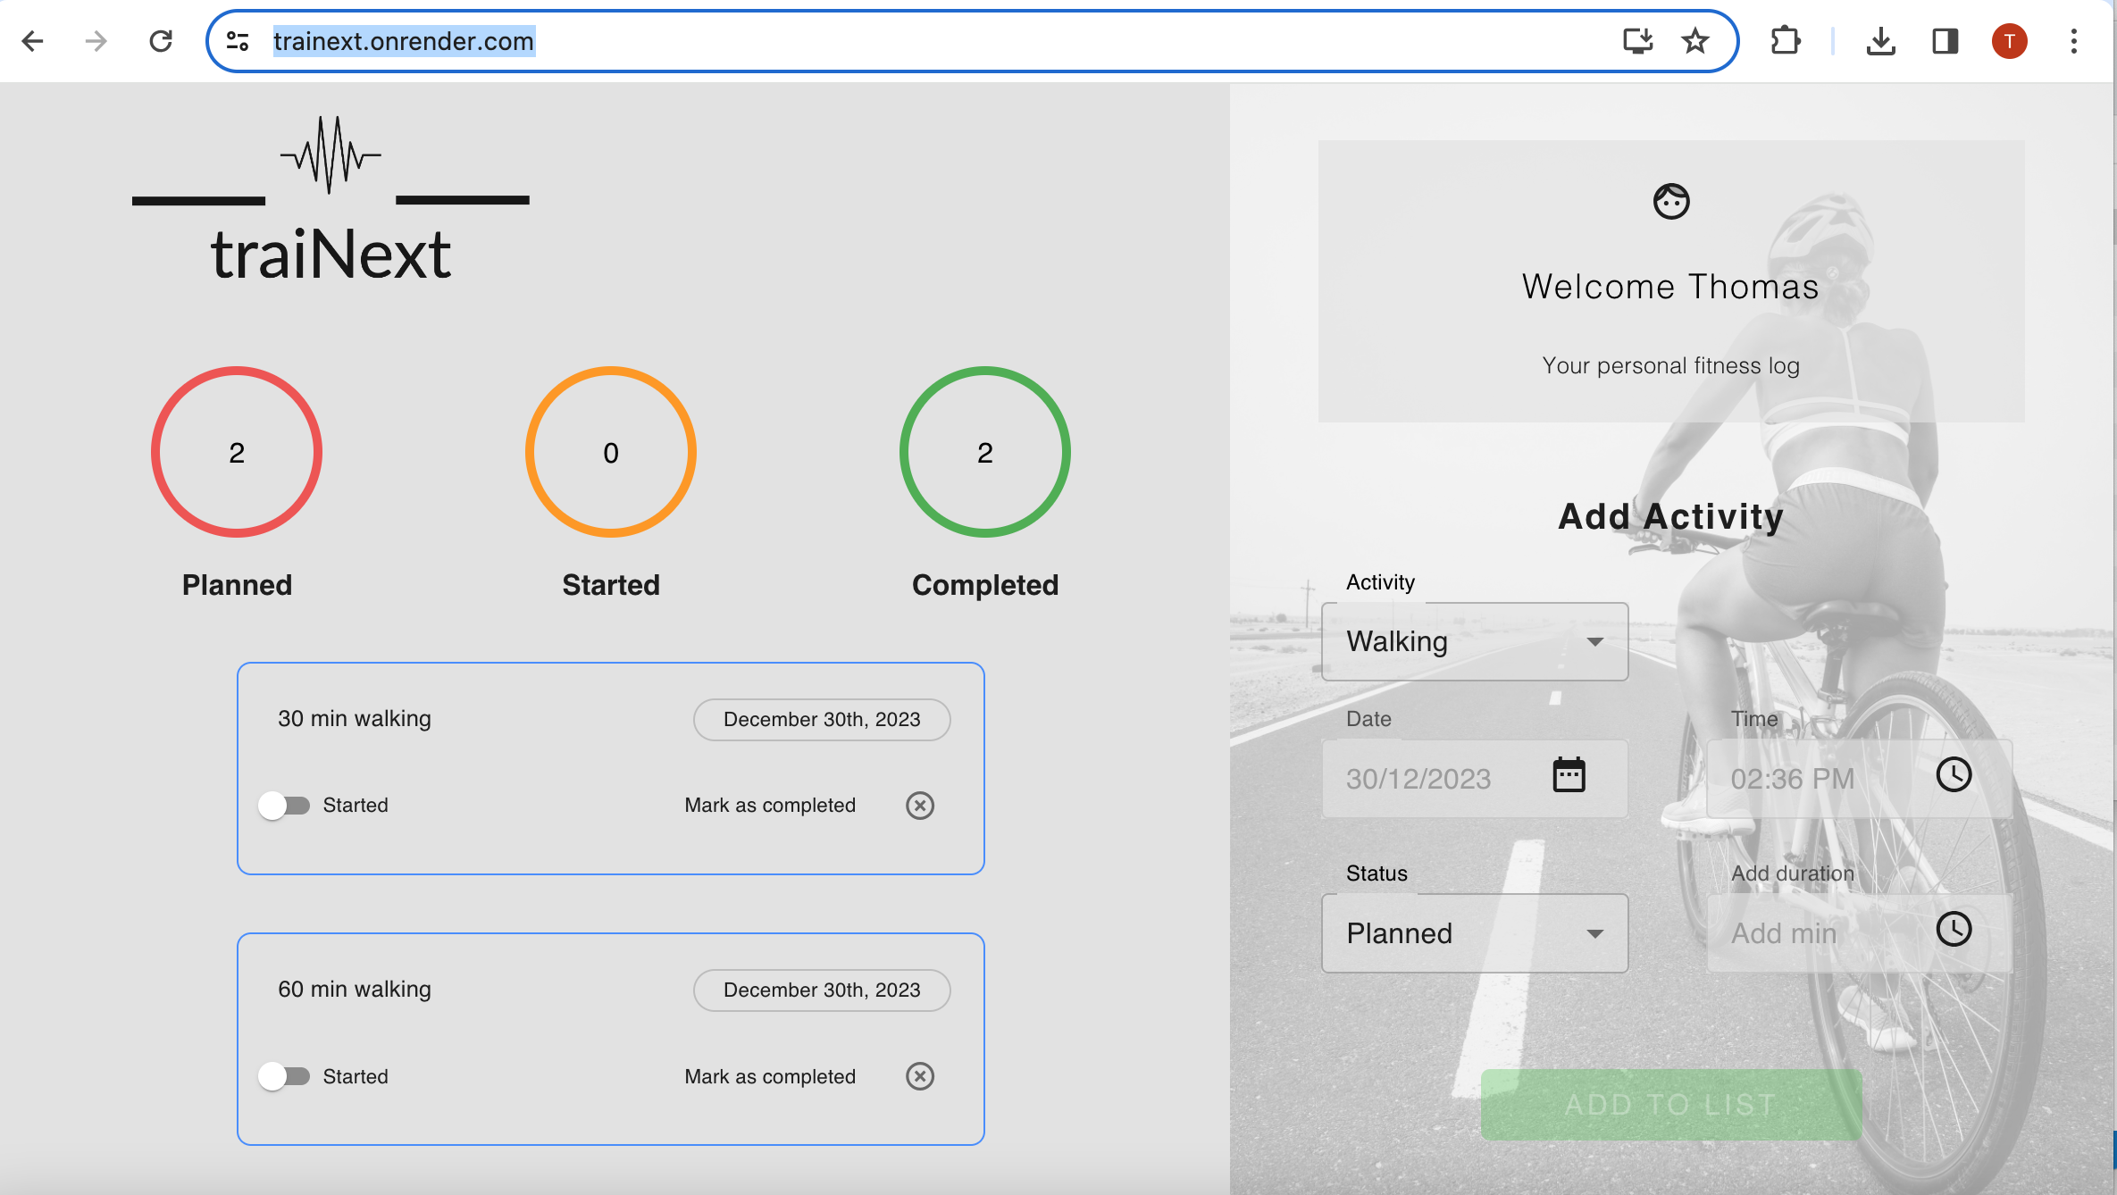Mark 30 min walking as completed
The height and width of the screenshot is (1195, 2117).
click(x=770, y=806)
